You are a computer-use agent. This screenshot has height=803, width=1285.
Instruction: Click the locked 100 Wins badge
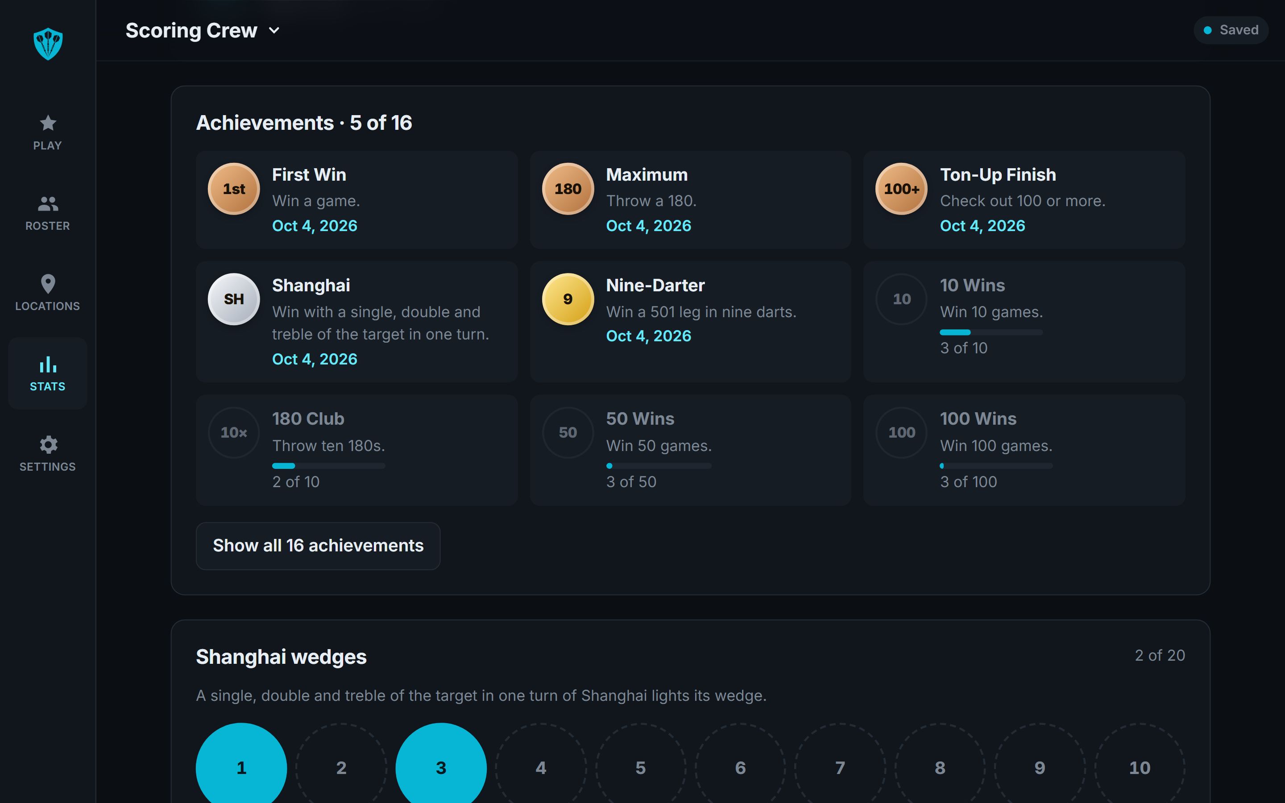(902, 432)
